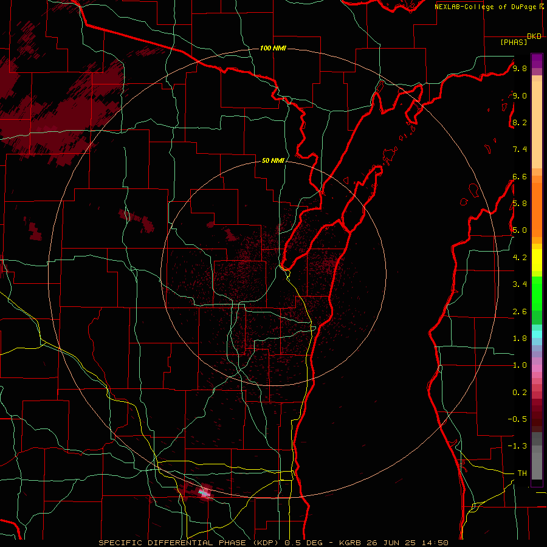Screen dimensions: 547x547
Task: Click the 1.0 value on the color scale
Action: [520, 365]
